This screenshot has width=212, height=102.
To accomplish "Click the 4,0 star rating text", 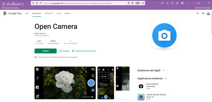I will tap(39, 41).
